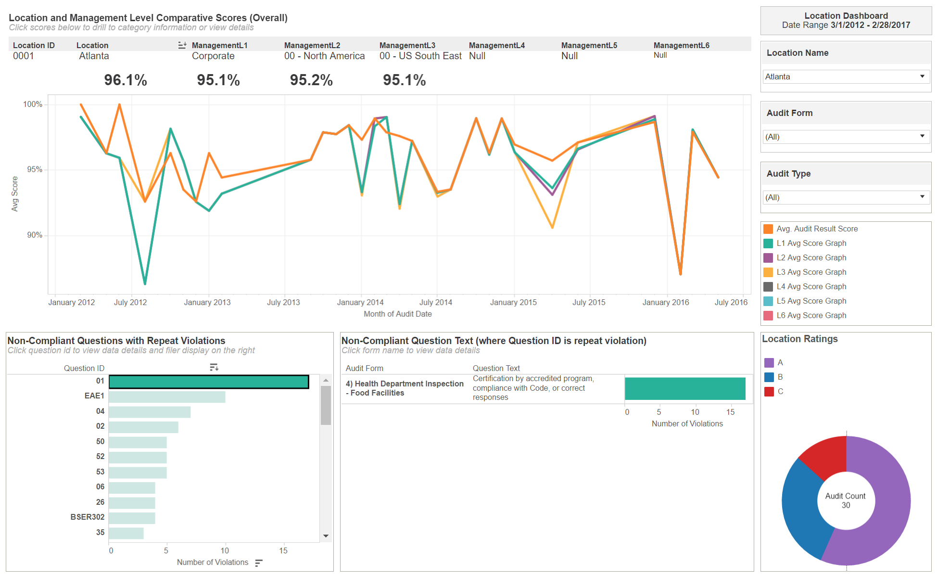Select rating A in Location Ratings legend
Screen dimensions: 937x576
pyautogui.click(x=769, y=363)
